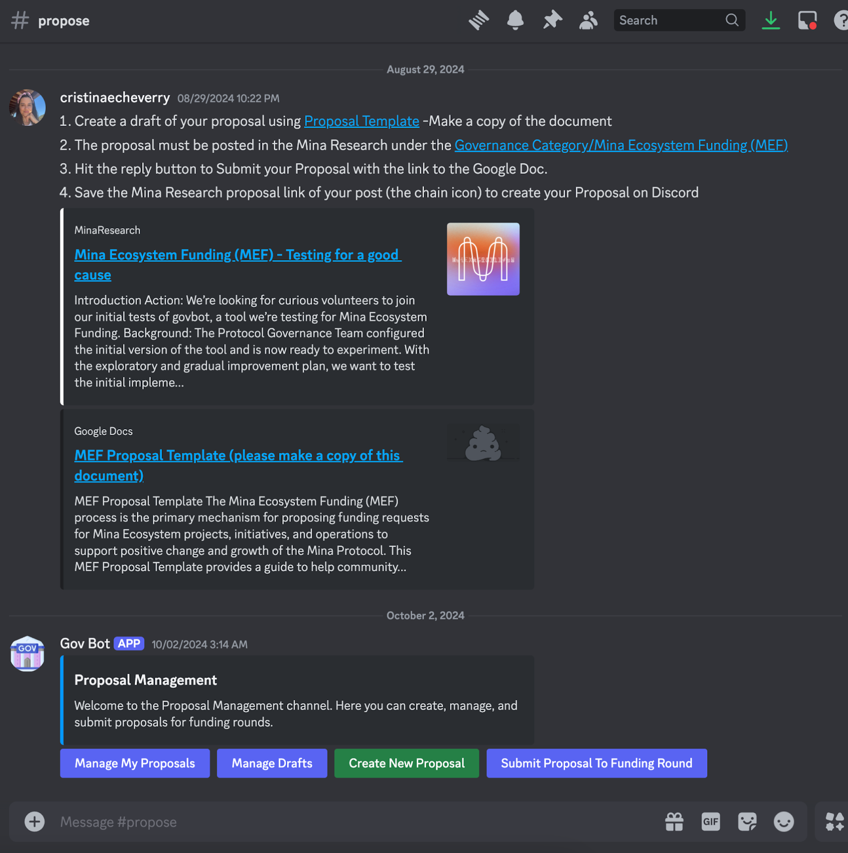Open the Threads icon in header
Image resolution: width=848 pixels, height=853 pixels.
[x=479, y=21]
